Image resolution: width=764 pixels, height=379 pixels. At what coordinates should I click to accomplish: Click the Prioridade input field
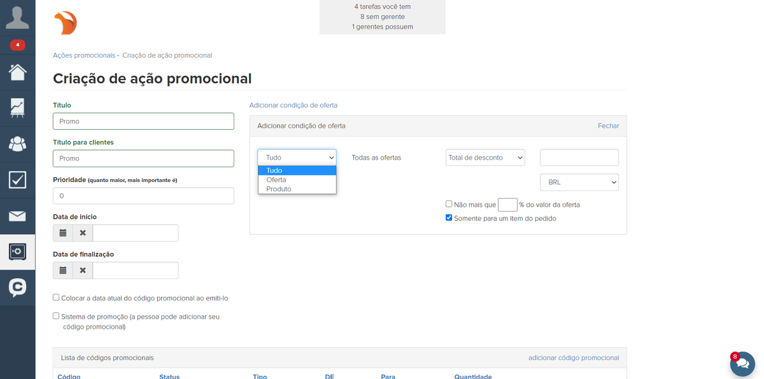click(x=143, y=196)
